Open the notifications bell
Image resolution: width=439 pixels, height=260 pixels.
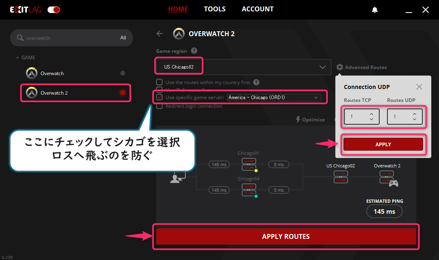point(375,10)
